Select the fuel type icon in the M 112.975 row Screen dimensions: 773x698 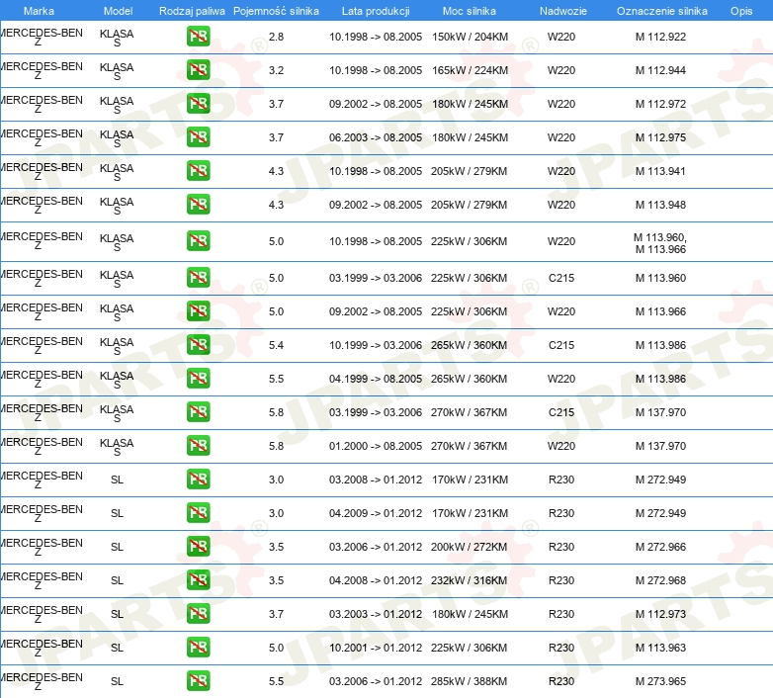(198, 138)
